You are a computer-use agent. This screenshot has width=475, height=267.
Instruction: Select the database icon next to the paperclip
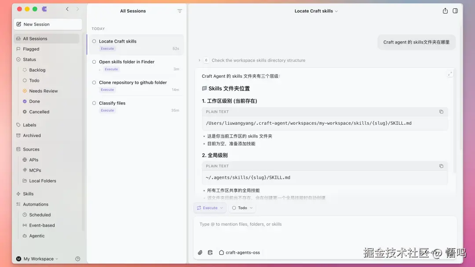(210, 253)
